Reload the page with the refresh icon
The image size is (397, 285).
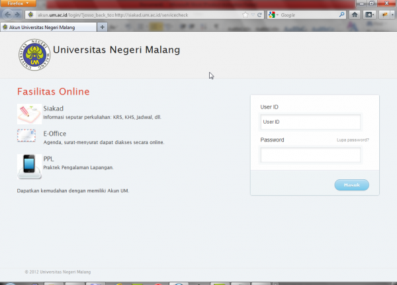[259, 15]
